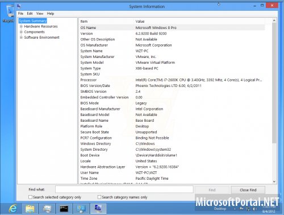Expand the Software Environment tree node
284x215 pixels.
click(x=21, y=38)
